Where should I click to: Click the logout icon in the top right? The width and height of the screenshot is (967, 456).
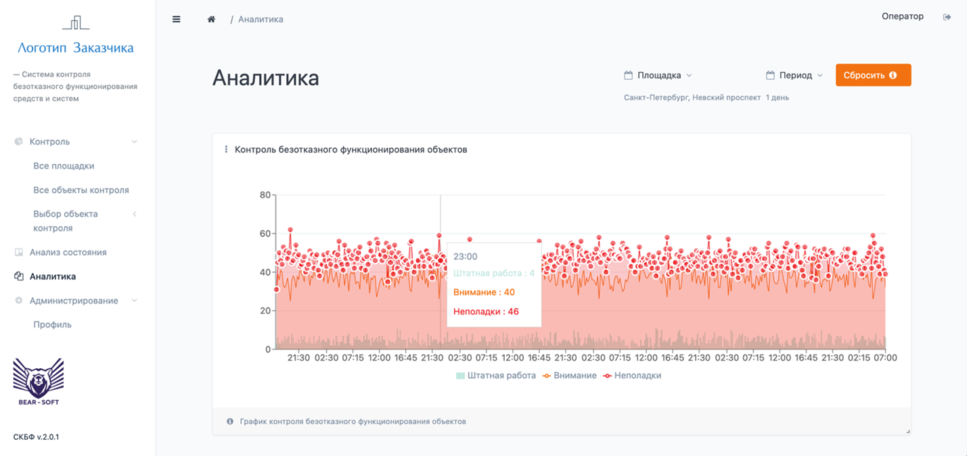point(947,17)
